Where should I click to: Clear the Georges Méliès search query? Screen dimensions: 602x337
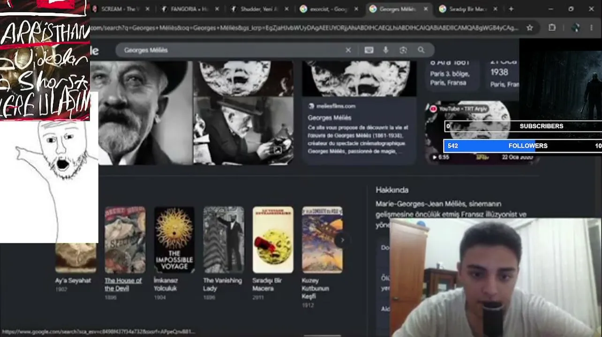point(348,50)
